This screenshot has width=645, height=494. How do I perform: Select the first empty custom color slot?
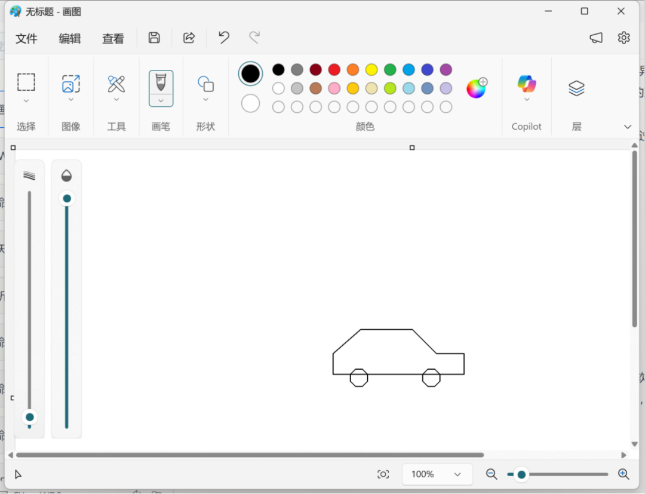point(278,107)
